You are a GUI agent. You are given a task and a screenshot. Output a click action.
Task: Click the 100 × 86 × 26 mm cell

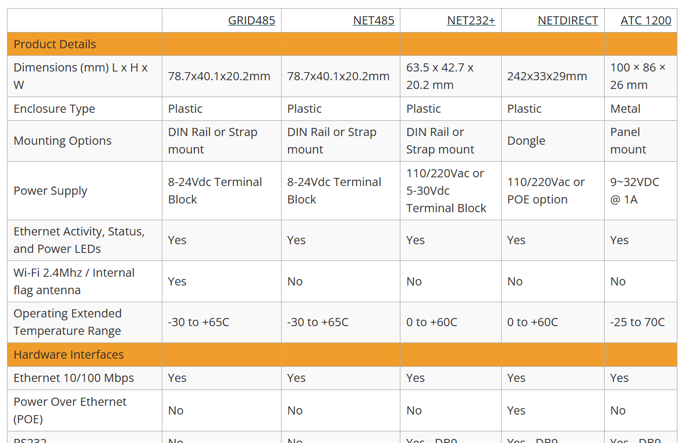coord(641,76)
